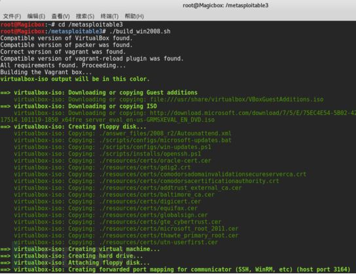Image resolution: width=356 pixels, height=274 pixels.
Task: Click the utn-userfirst.cer copying line
Action: 116,242
